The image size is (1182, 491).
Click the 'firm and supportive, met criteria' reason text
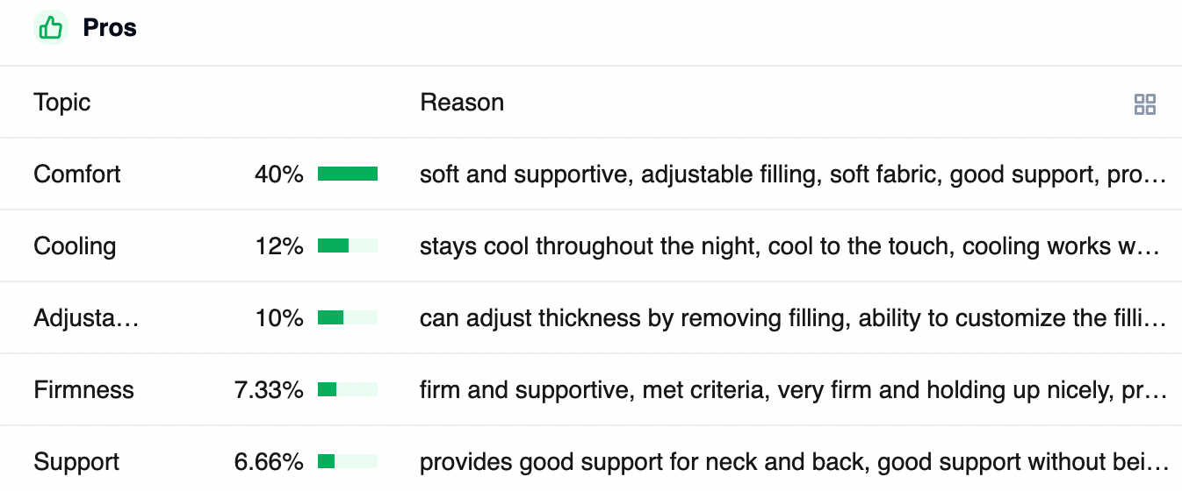point(793,389)
